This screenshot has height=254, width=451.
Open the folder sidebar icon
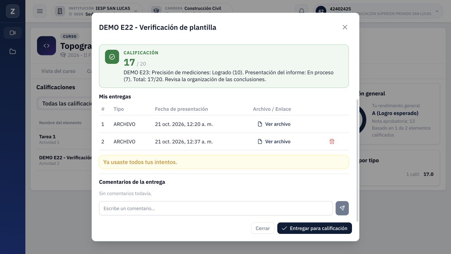[13, 52]
